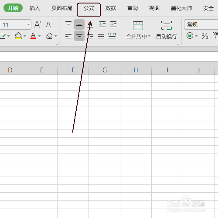Toggle justify alignment
Screen dimensions: 218x218
click(x=101, y=36)
